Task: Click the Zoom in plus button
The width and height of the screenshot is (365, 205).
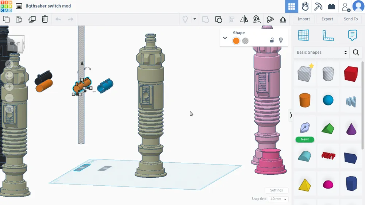Action: click(x=9, y=87)
